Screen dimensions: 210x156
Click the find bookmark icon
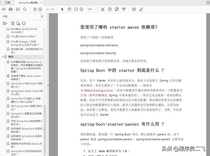[24, 23]
